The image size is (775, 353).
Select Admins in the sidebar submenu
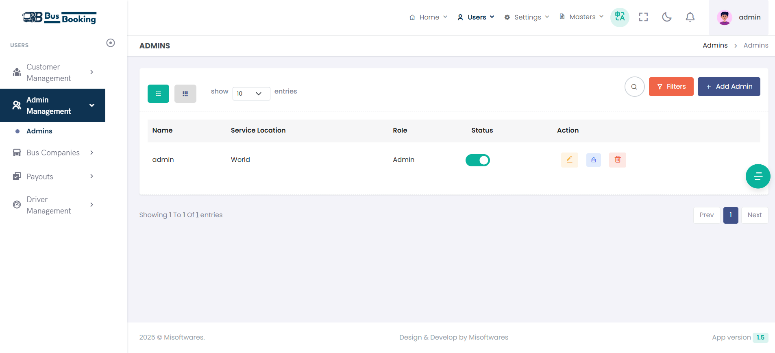click(x=39, y=131)
